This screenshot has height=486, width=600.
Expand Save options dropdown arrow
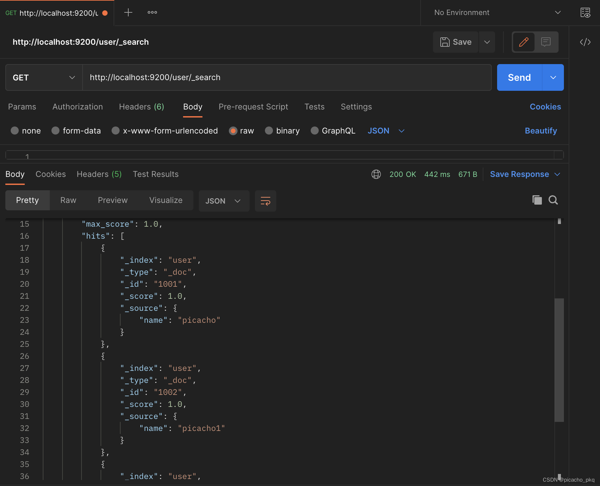point(487,42)
